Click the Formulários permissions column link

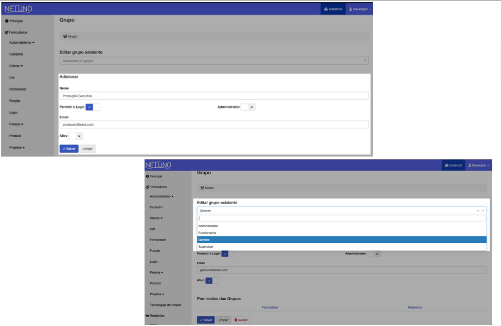pyautogui.click(x=270, y=307)
